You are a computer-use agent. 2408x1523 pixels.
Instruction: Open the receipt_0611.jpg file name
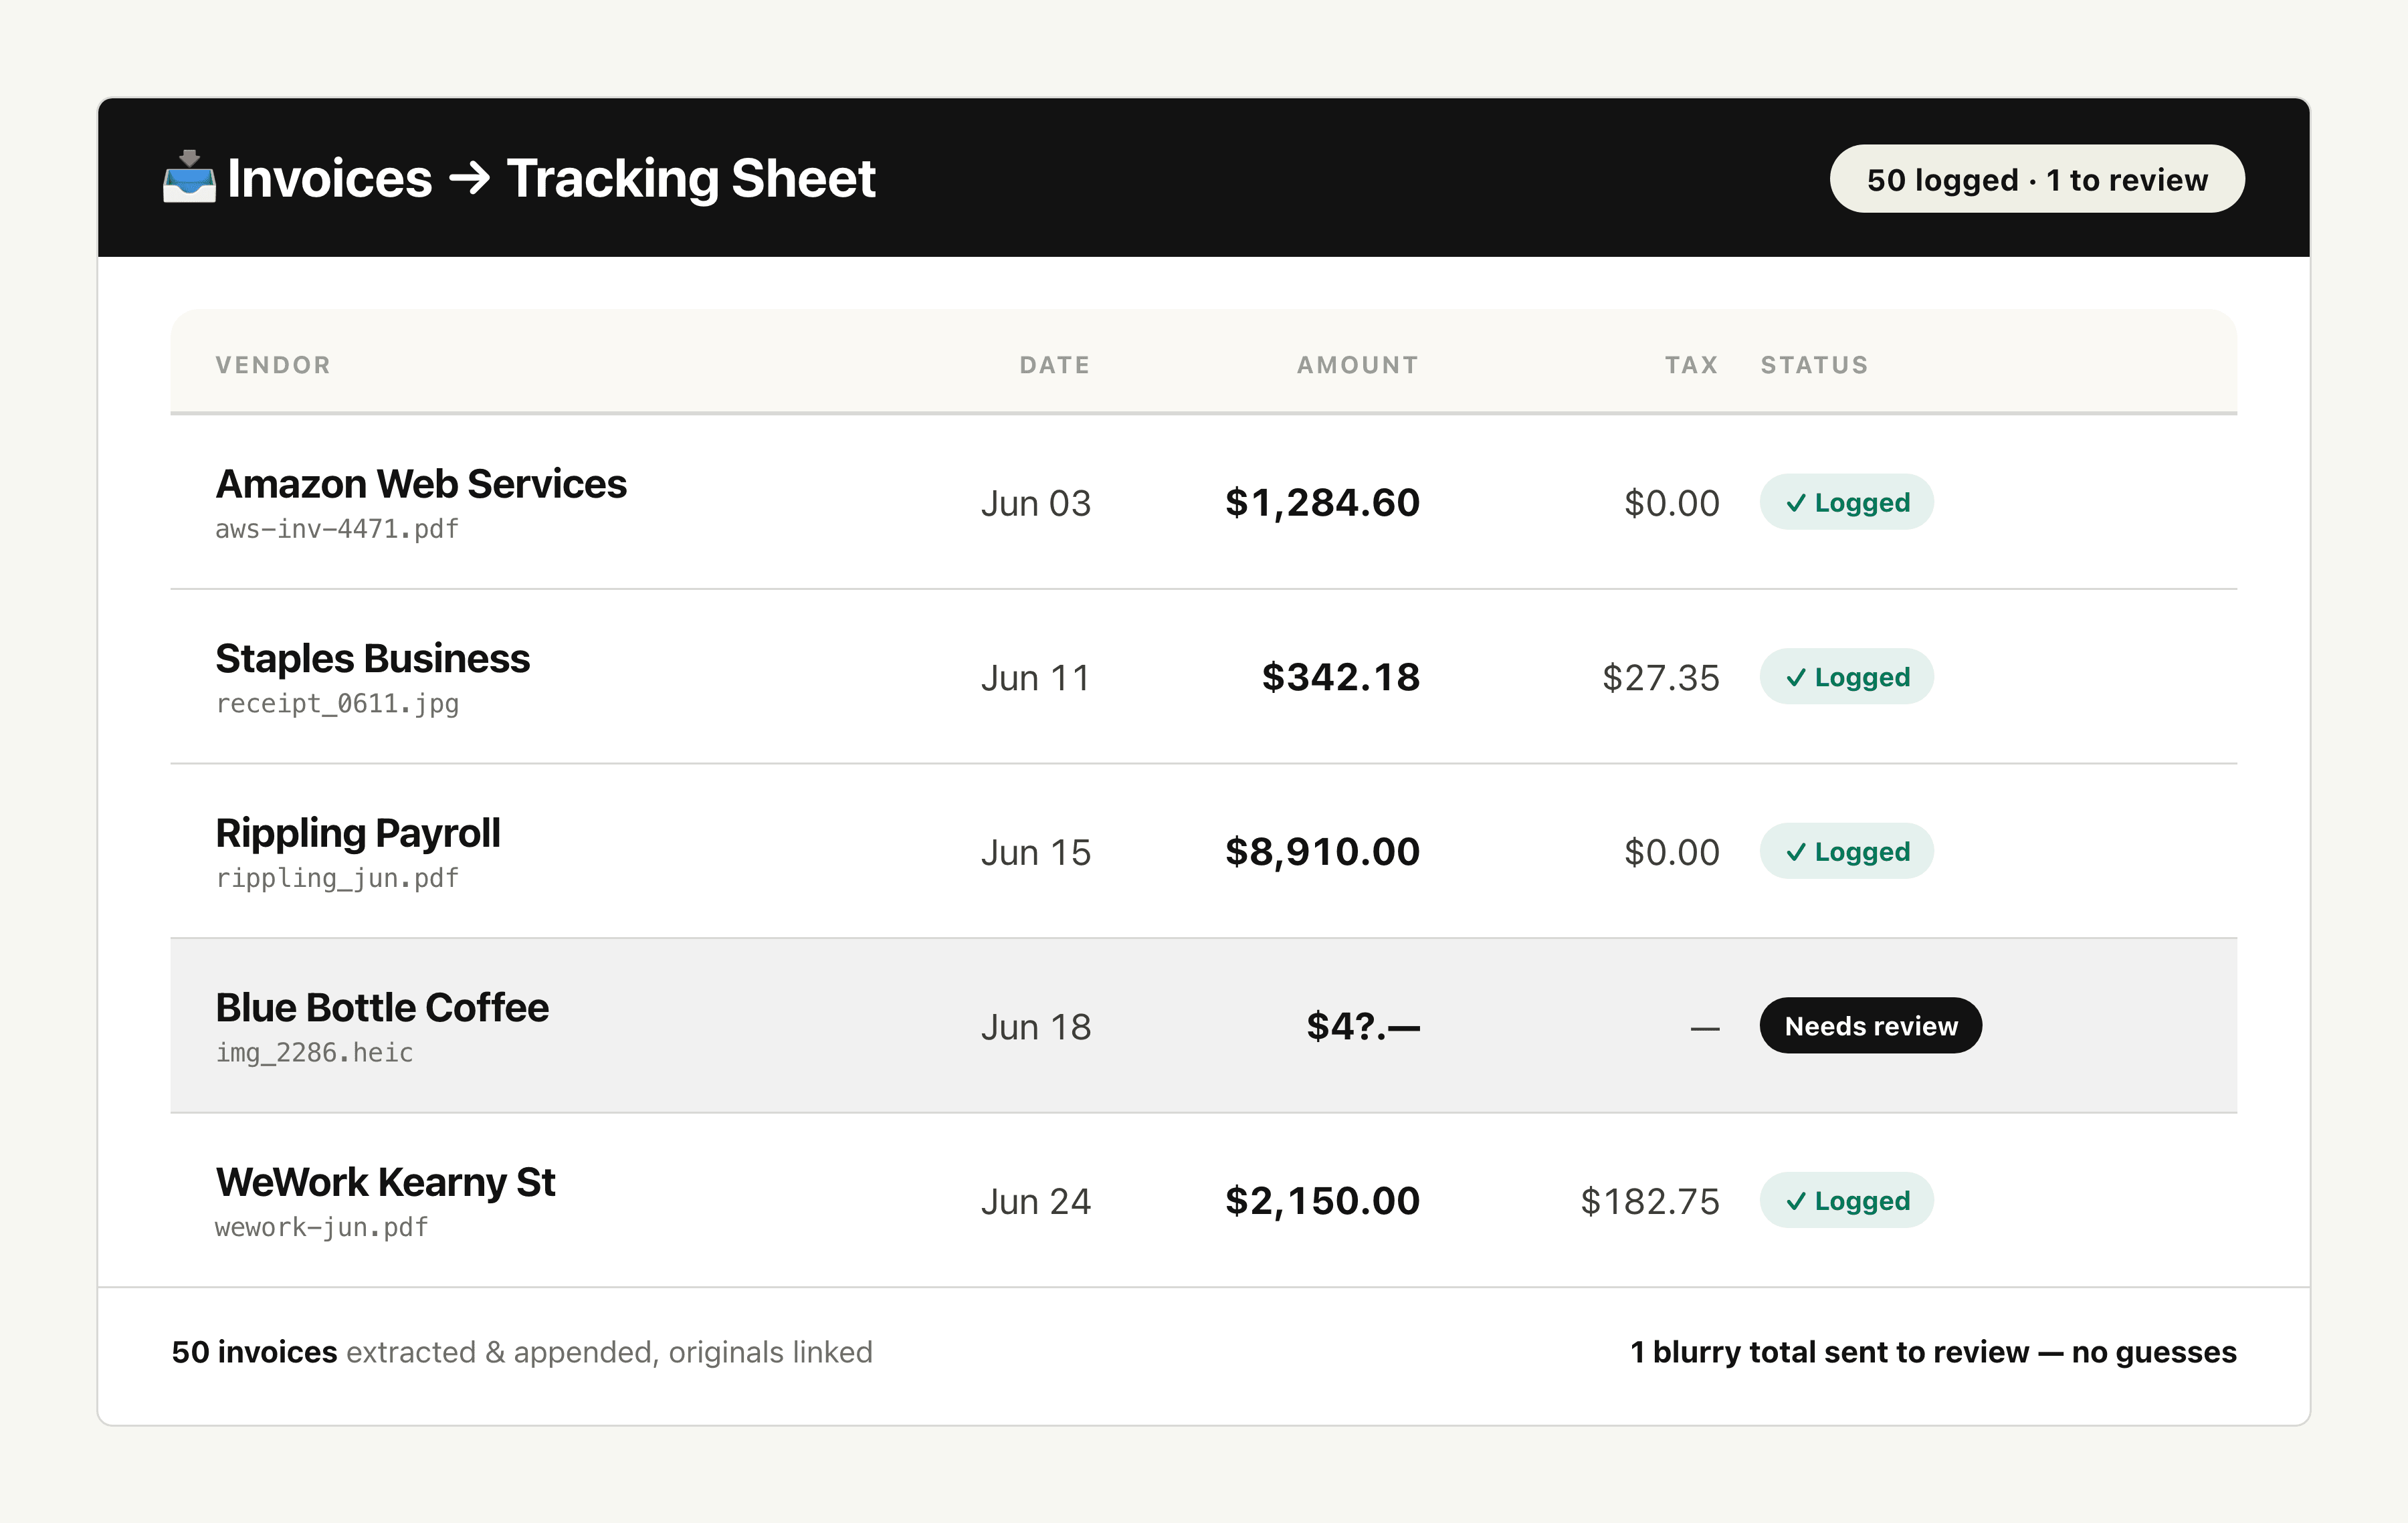coord(337,704)
